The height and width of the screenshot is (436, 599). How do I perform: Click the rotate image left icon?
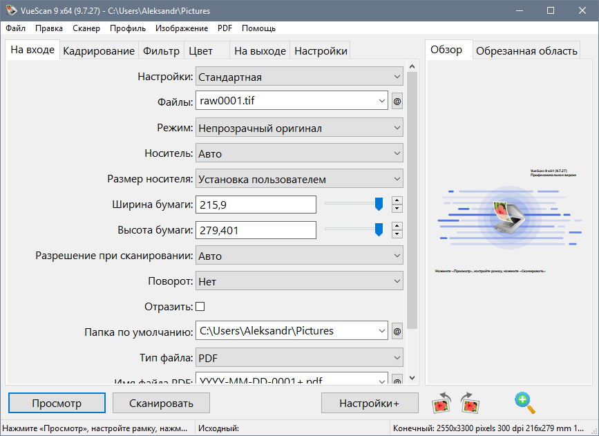pos(442,402)
